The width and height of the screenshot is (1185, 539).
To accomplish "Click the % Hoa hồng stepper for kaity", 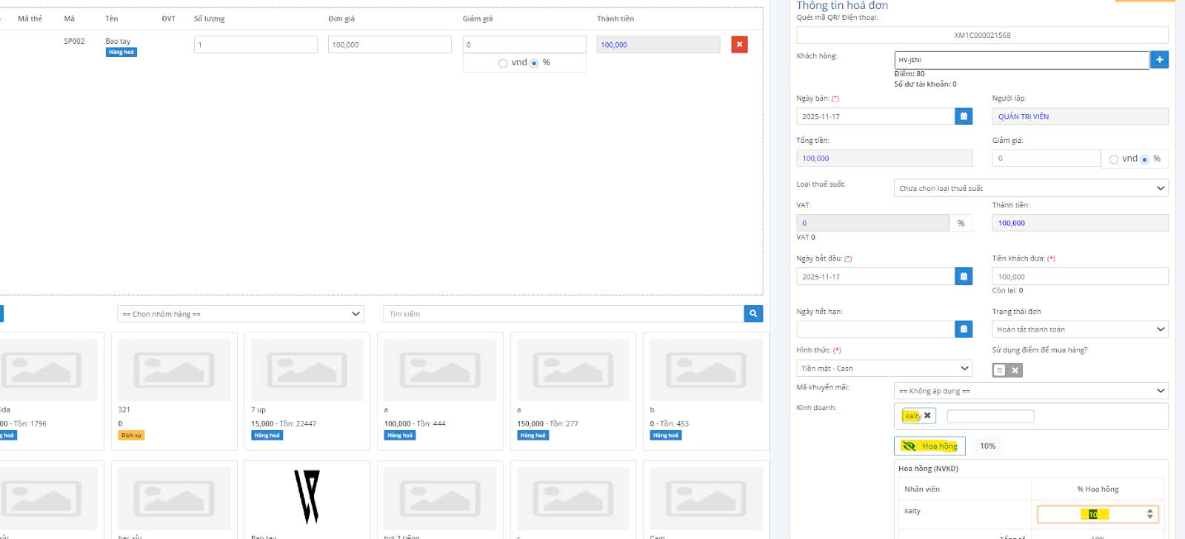I will point(1149,514).
